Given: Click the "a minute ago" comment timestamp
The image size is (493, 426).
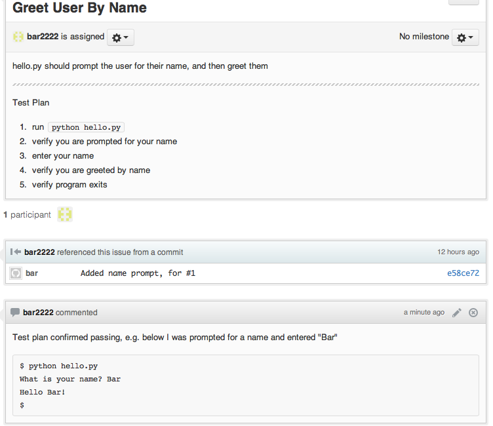Looking at the screenshot, I should point(424,313).
